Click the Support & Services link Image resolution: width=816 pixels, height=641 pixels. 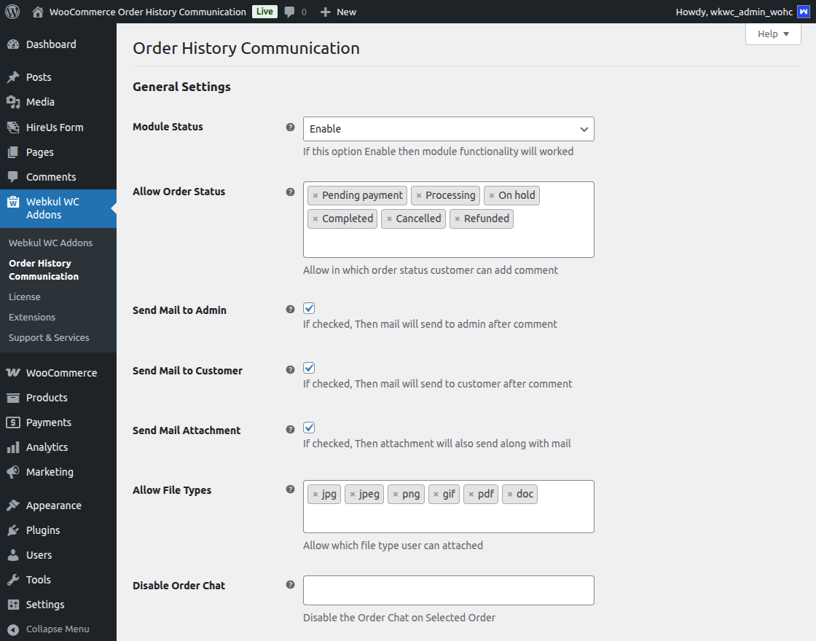(x=49, y=337)
